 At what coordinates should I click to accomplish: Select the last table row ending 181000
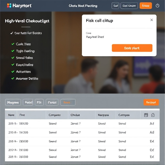point(82,157)
